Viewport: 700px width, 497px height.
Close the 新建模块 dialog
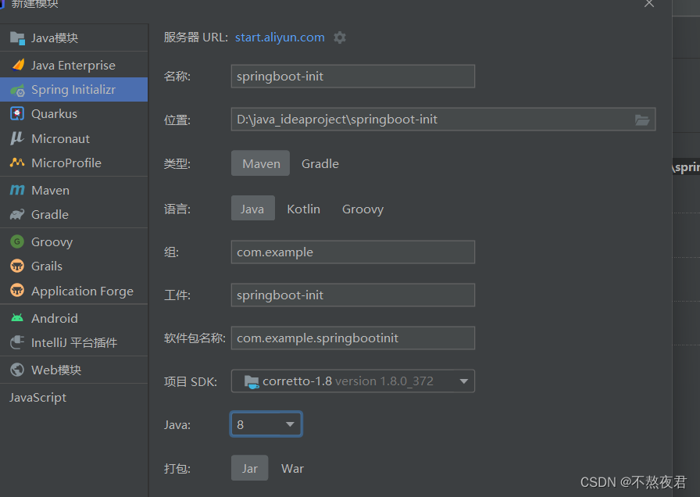649,4
